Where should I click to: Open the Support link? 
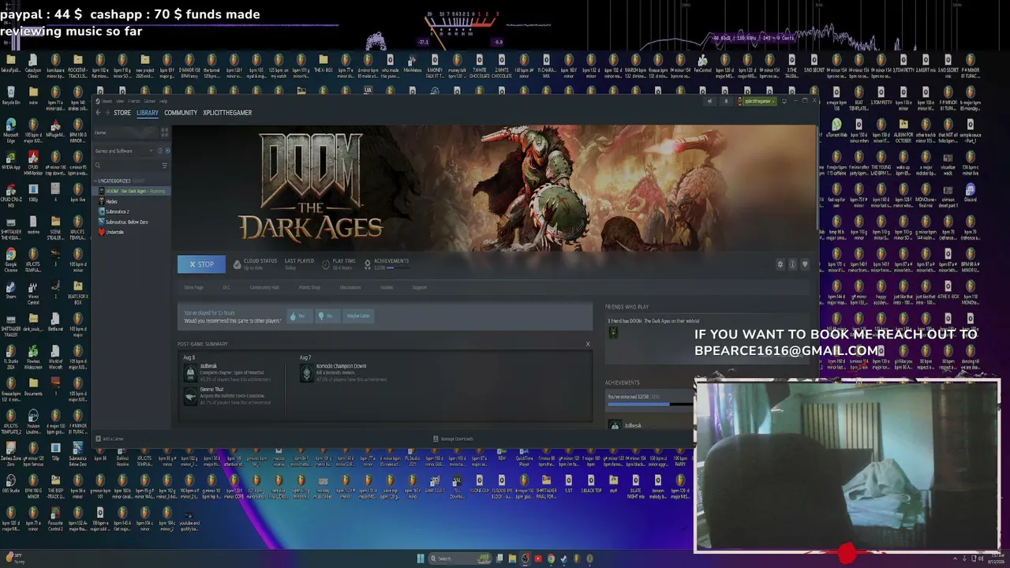420,287
